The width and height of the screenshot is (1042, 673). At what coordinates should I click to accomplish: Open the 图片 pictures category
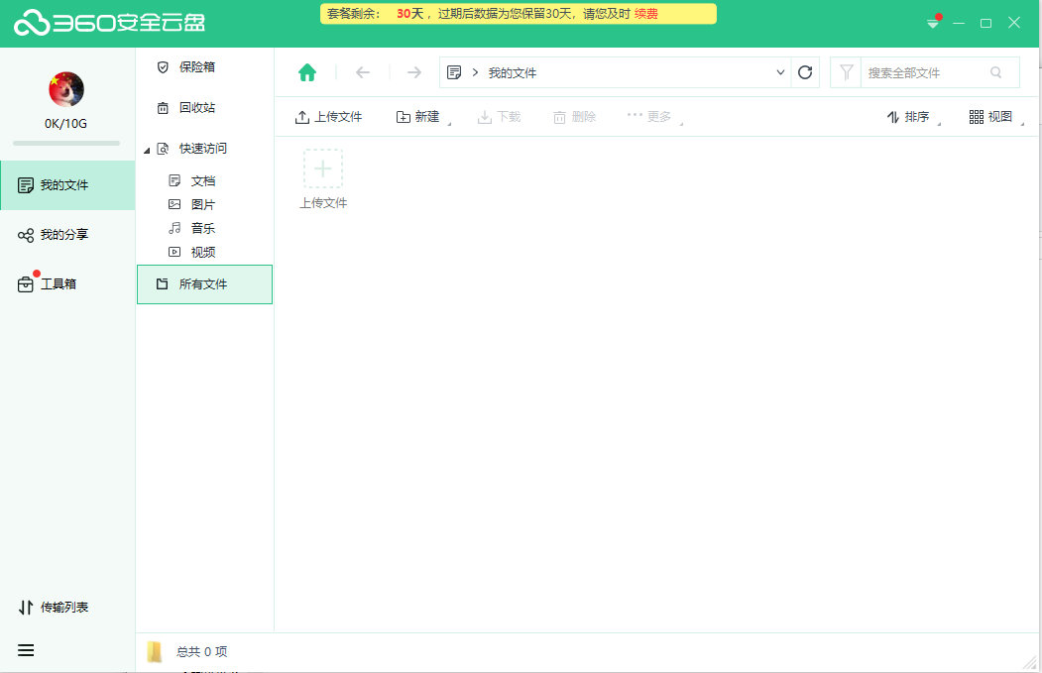click(x=201, y=204)
